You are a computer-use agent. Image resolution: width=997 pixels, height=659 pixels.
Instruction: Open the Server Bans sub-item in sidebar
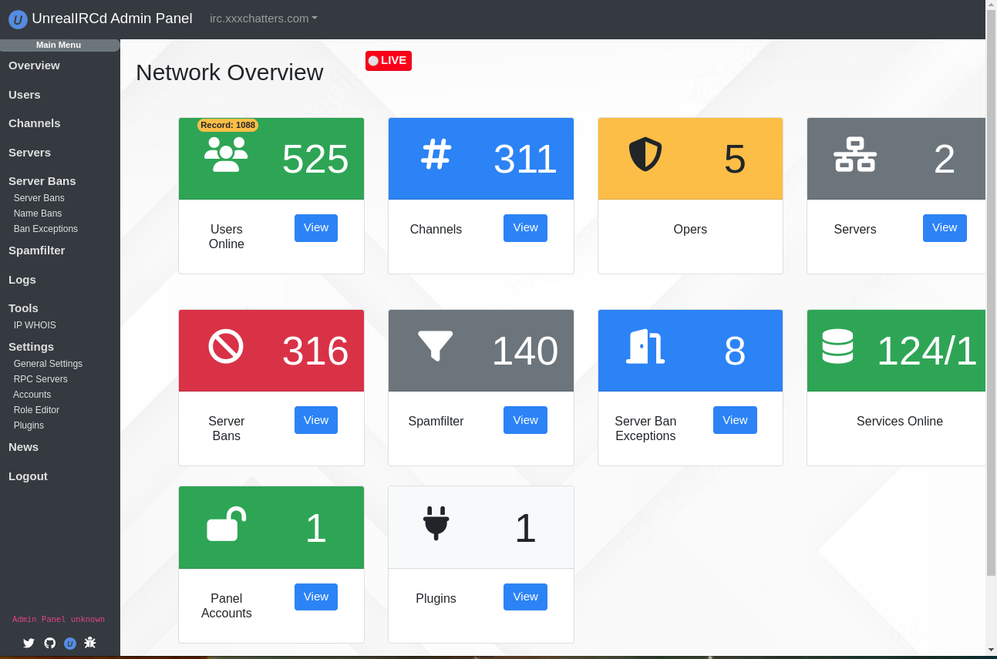[x=39, y=198]
